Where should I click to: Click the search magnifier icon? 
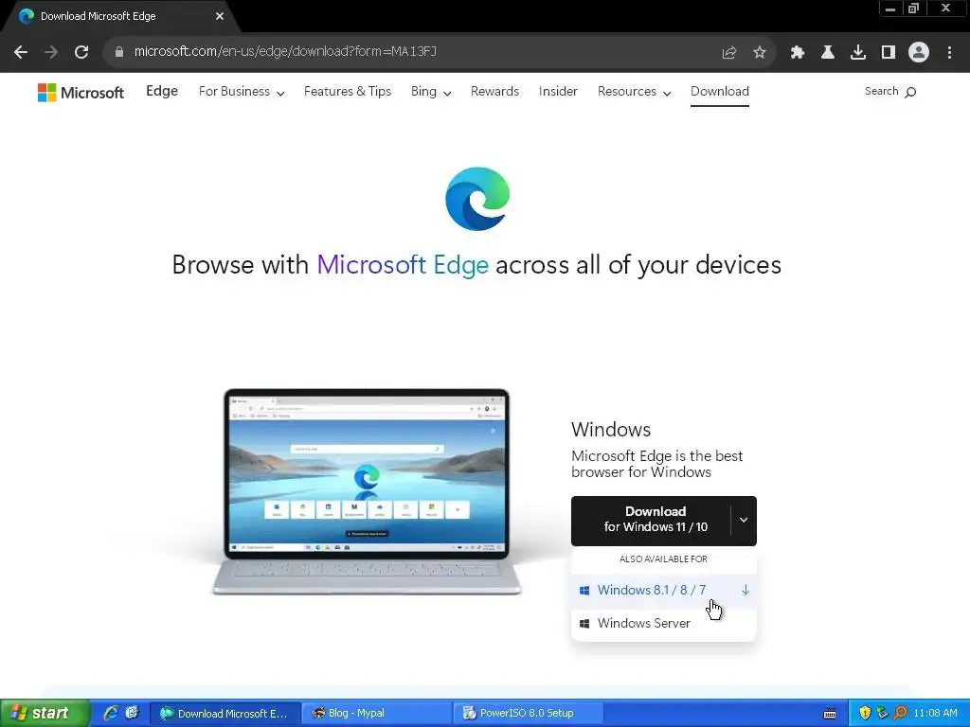(910, 92)
